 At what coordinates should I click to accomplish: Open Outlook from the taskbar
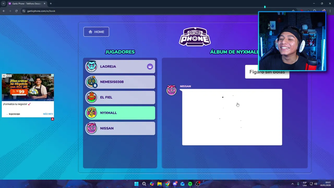(182, 184)
